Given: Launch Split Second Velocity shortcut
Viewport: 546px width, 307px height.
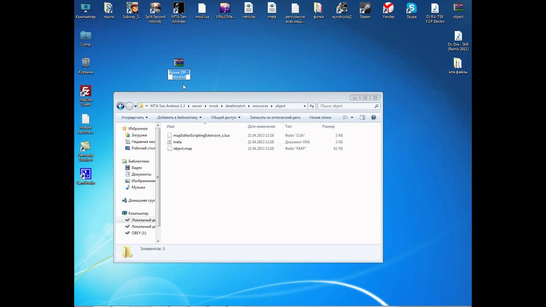Looking at the screenshot, I should [x=155, y=13].
